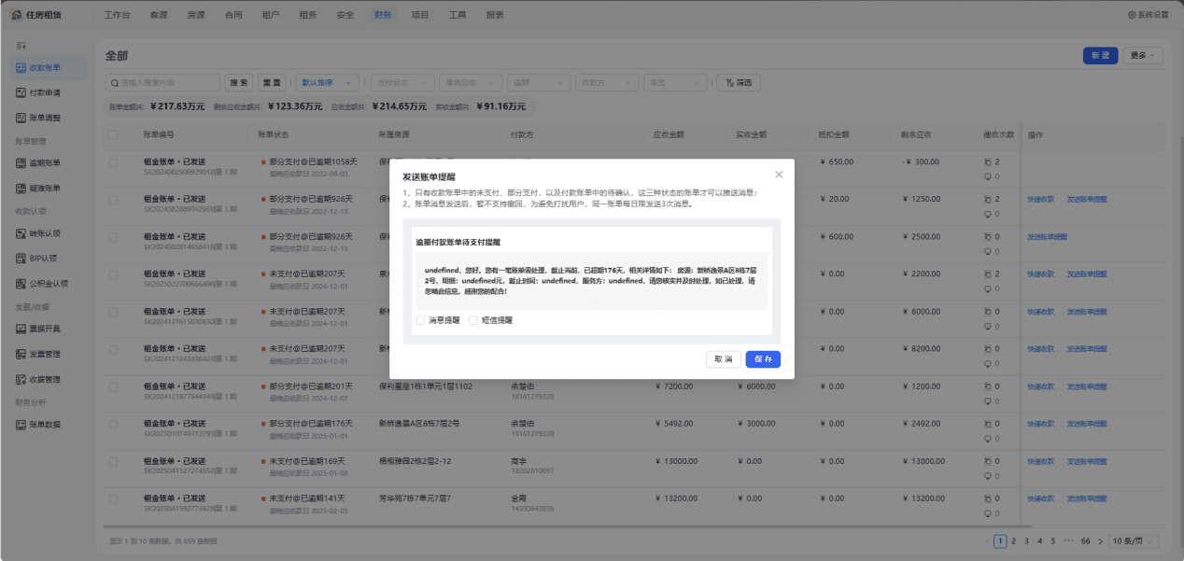Image resolution: width=1184 pixels, height=561 pixels.
Task: Click the 住房租赁 logo icon
Action: pos(18,15)
